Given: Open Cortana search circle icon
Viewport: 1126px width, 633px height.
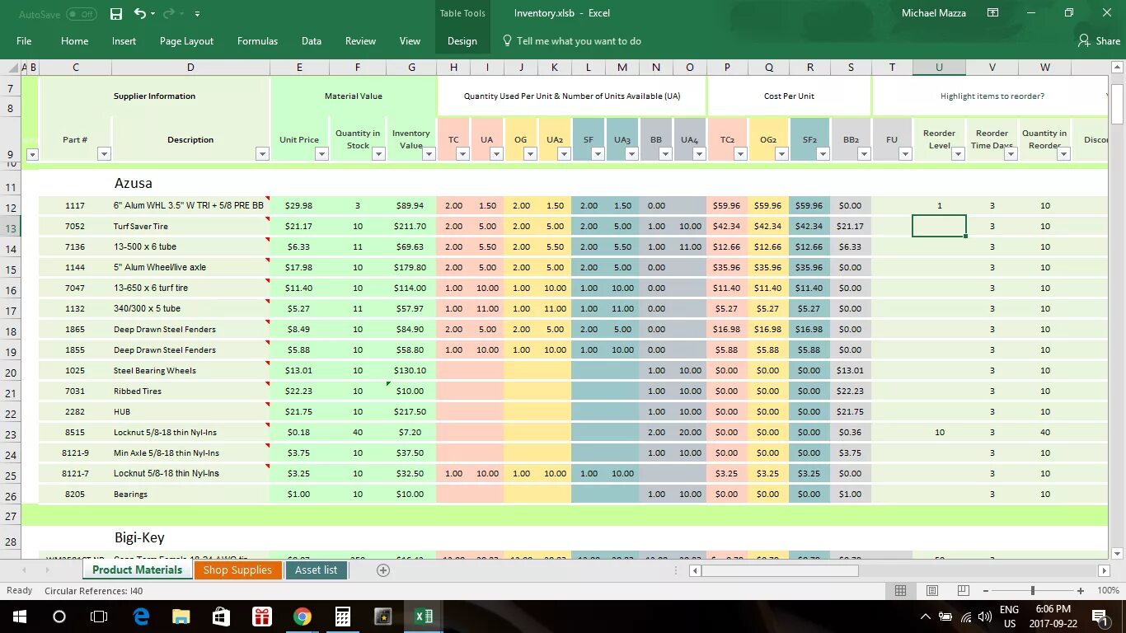Looking at the screenshot, I should [x=59, y=617].
